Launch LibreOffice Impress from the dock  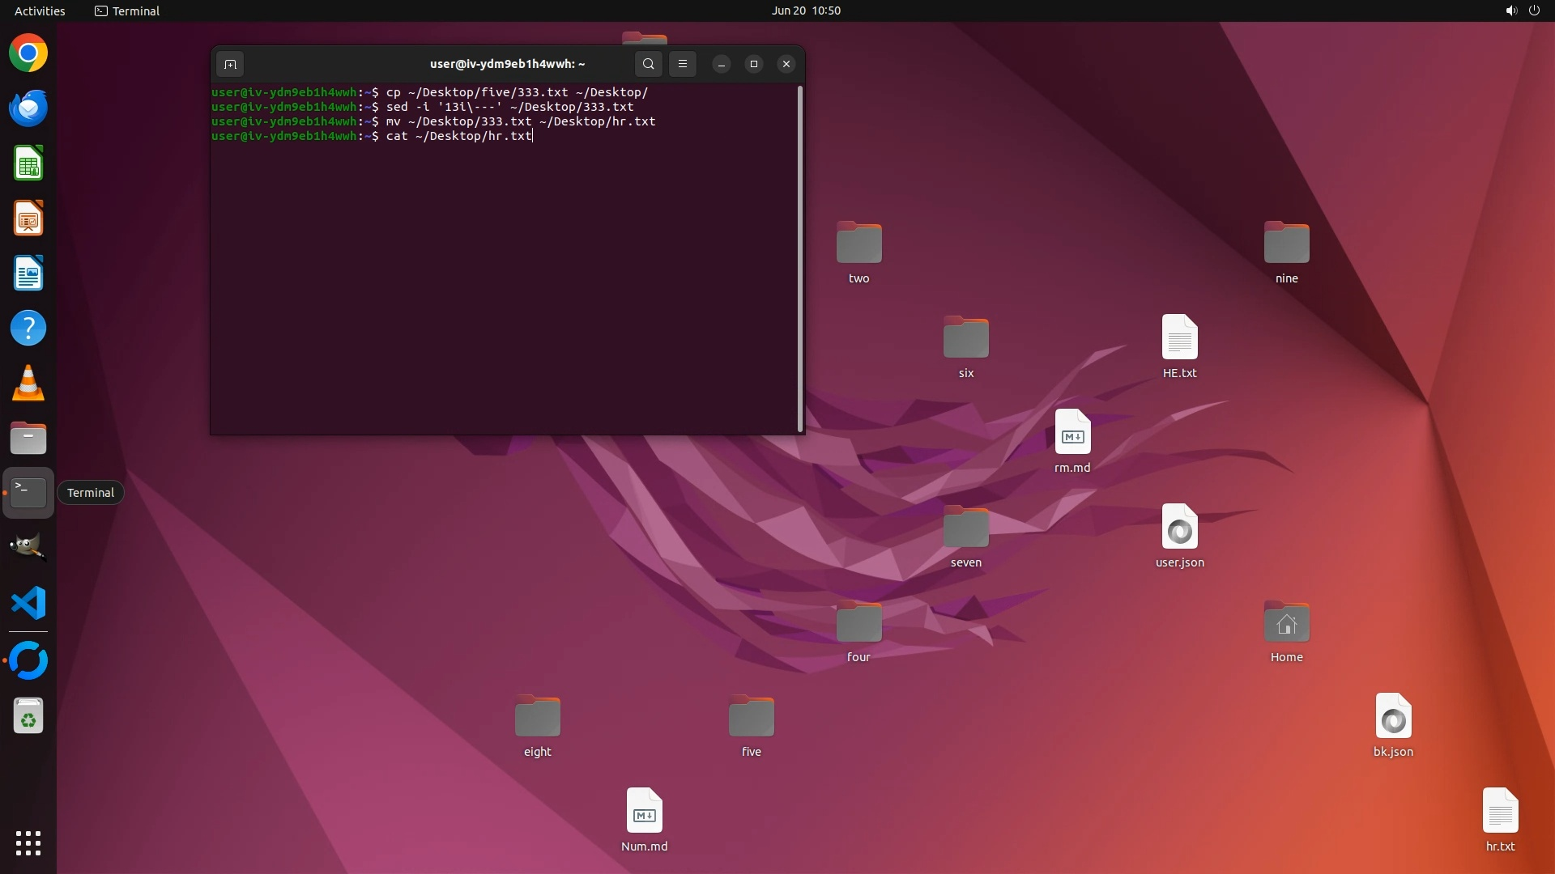point(28,218)
